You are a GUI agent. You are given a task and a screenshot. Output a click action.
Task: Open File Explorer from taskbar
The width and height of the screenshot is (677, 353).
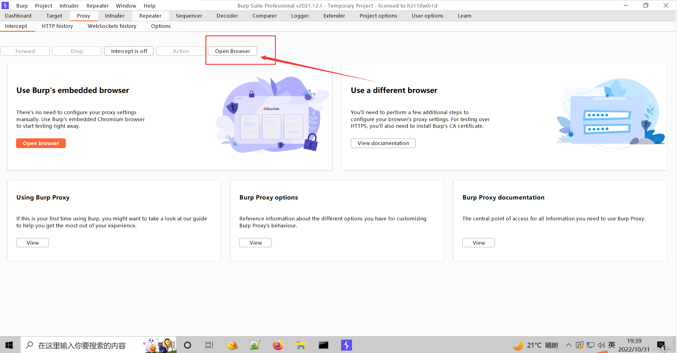(x=300, y=345)
